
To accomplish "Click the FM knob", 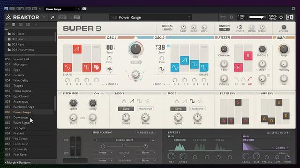I will point(135,75).
